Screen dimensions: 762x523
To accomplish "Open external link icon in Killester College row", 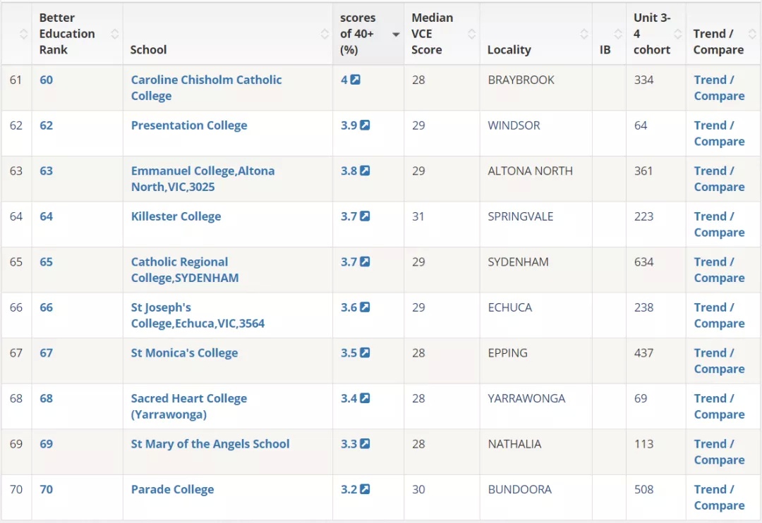I will 365,216.
